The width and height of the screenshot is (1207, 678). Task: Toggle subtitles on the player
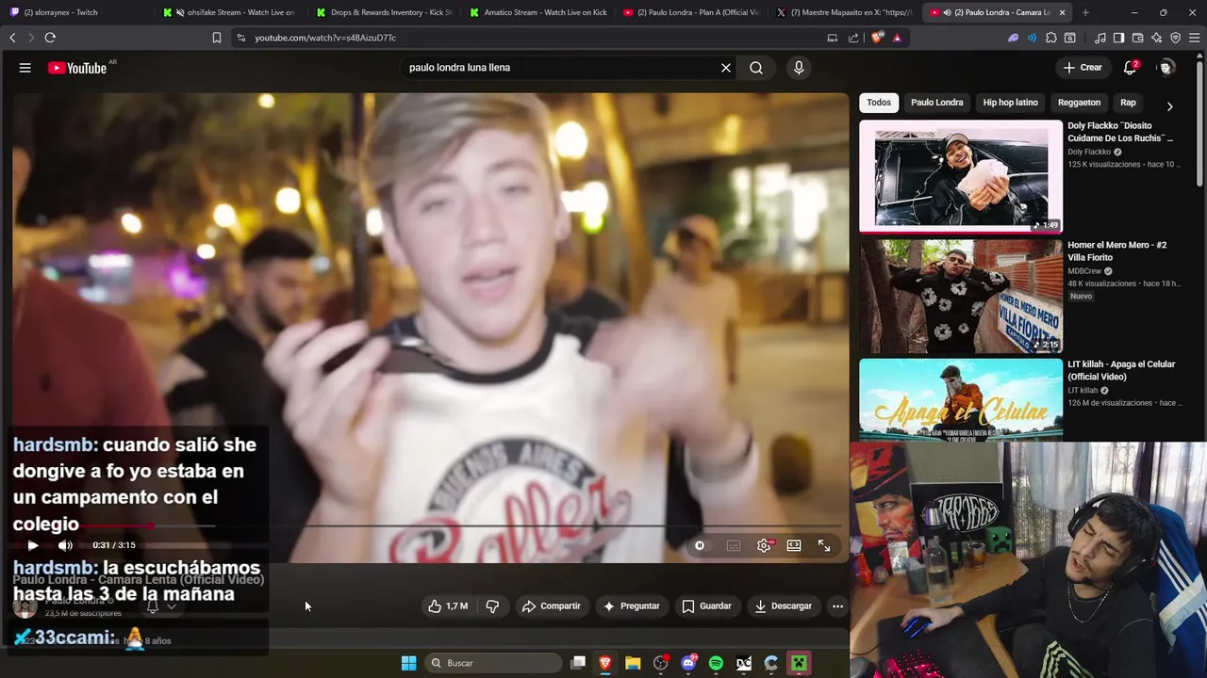[x=734, y=545]
